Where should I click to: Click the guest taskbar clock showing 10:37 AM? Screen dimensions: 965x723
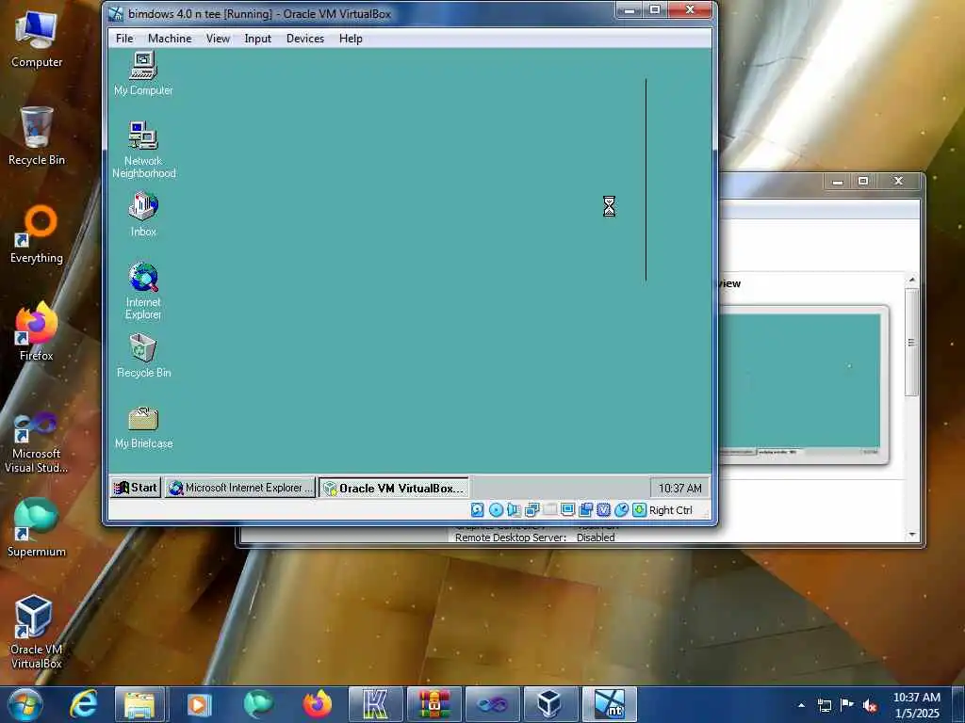[x=679, y=489]
